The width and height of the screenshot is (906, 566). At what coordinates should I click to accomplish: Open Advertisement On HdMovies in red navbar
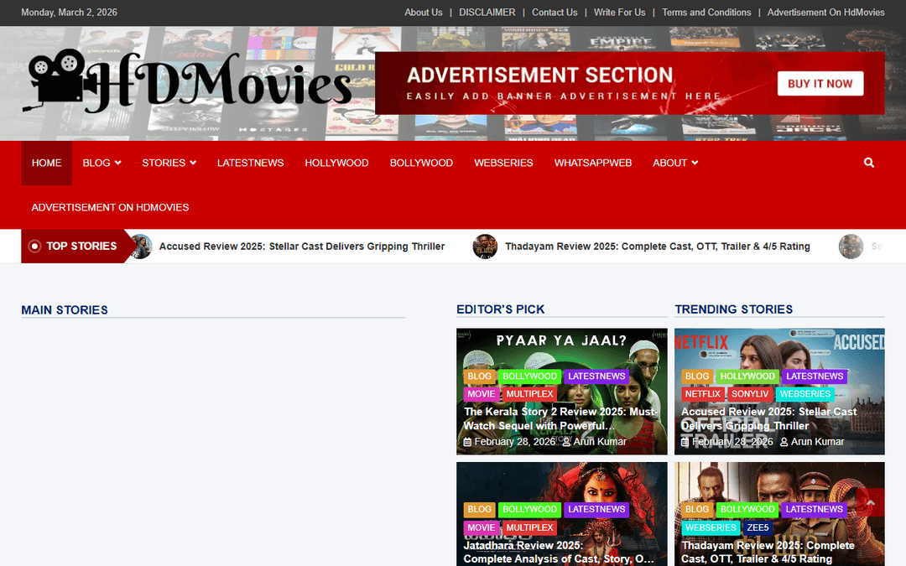coord(111,207)
